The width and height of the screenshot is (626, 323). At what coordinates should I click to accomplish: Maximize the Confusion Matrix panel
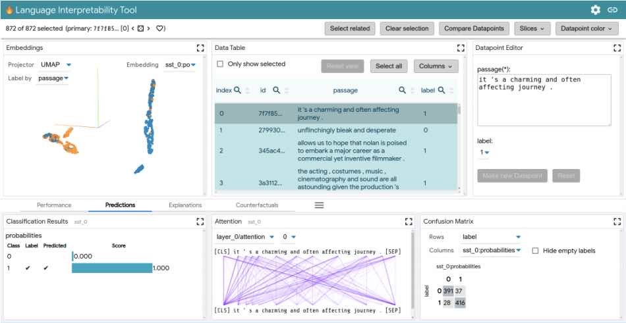pos(617,222)
